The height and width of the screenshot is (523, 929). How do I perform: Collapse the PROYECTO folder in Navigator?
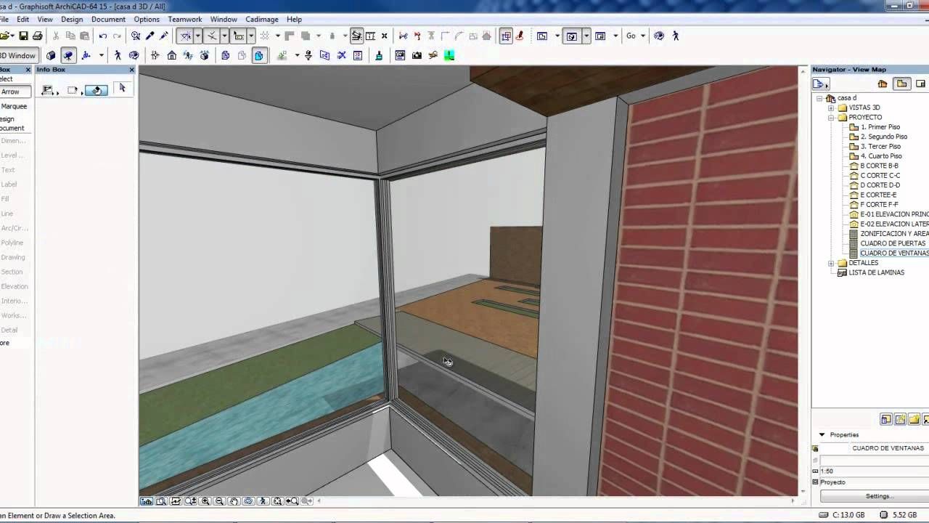tap(831, 117)
